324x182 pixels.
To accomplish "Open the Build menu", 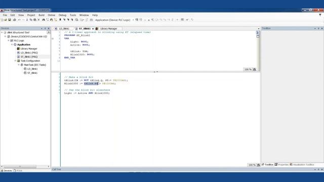I will tap(42, 15).
